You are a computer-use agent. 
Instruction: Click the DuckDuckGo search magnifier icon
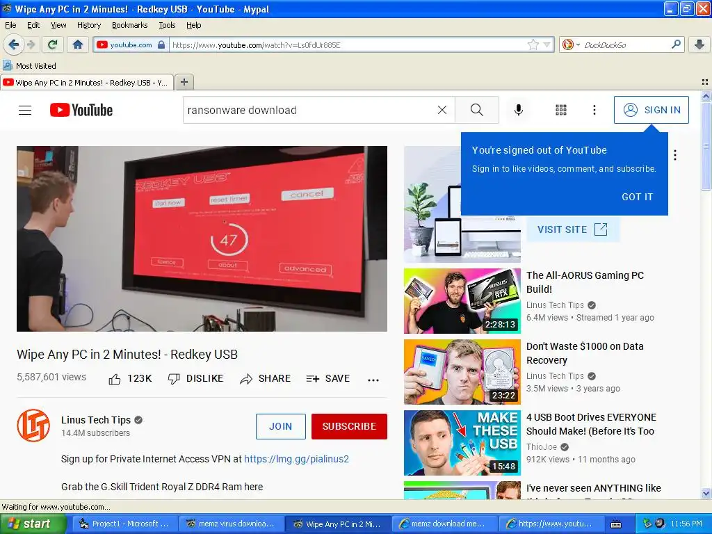[x=676, y=44]
